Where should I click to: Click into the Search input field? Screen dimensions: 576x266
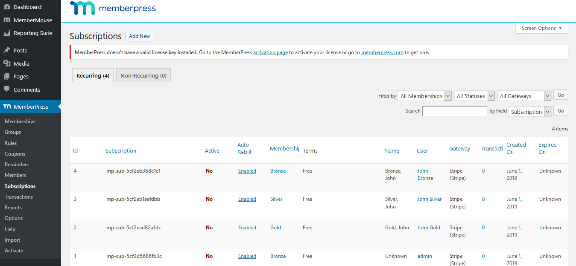pos(455,111)
